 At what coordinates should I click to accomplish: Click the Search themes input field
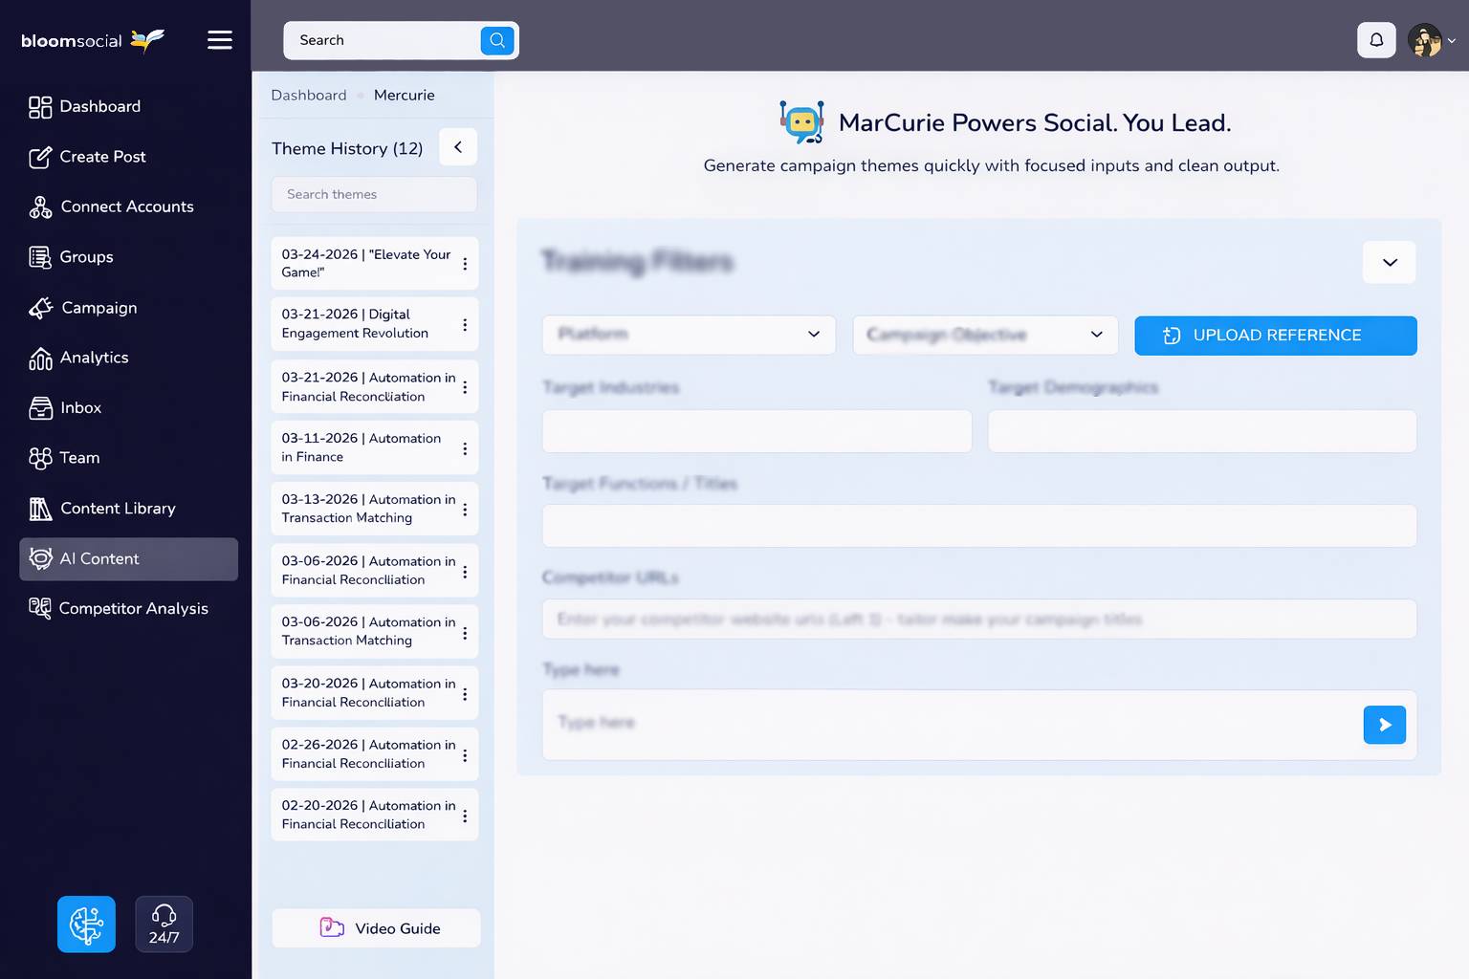[x=374, y=195]
